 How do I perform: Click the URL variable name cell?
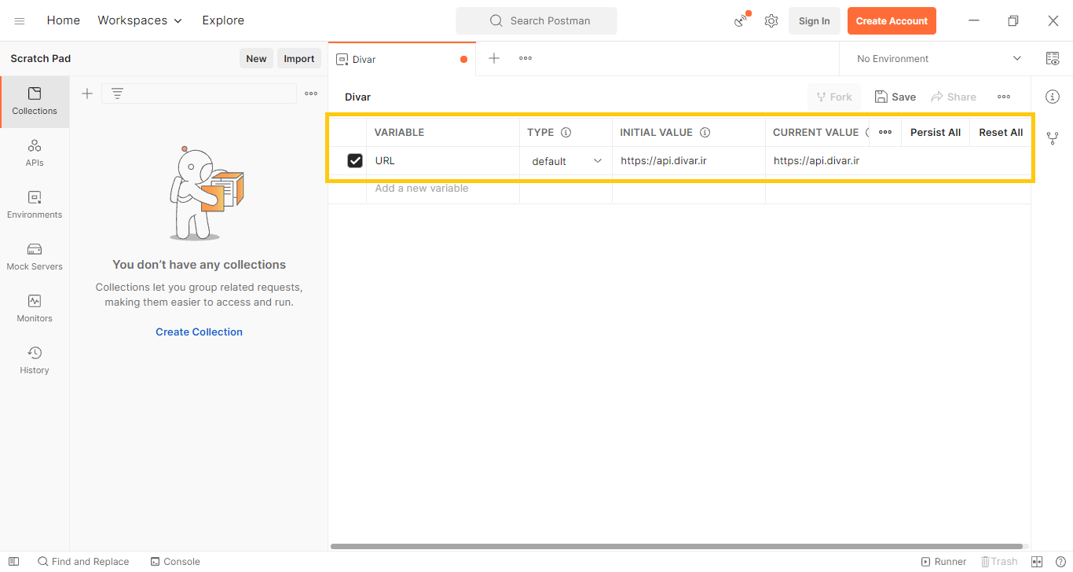pyautogui.click(x=442, y=161)
